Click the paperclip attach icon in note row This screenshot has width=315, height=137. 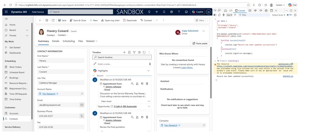pyautogui.click(x=150, y=64)
